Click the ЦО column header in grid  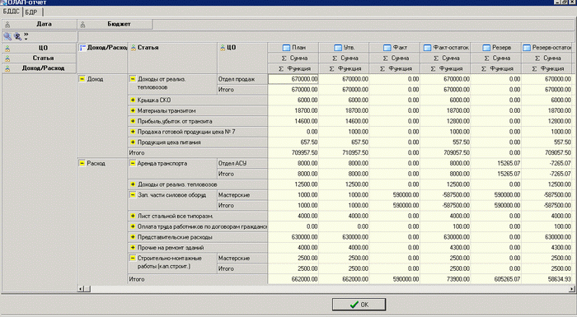pos(242,48)
